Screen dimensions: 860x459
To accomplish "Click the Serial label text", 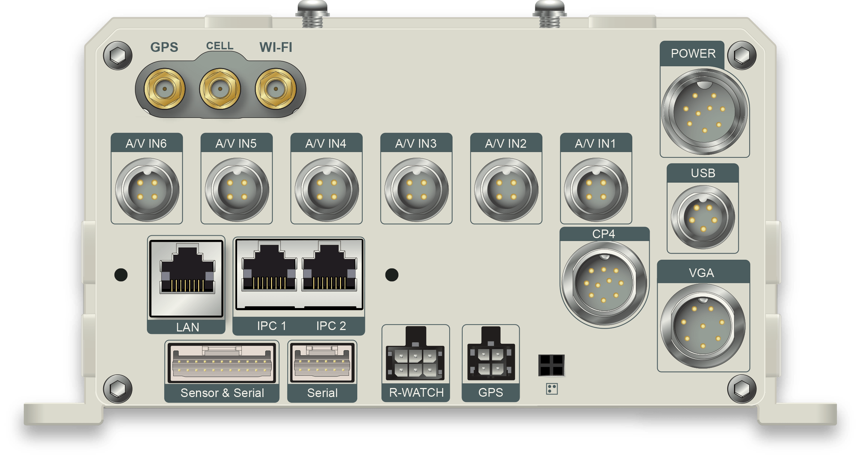I will (x=322, y=393).
